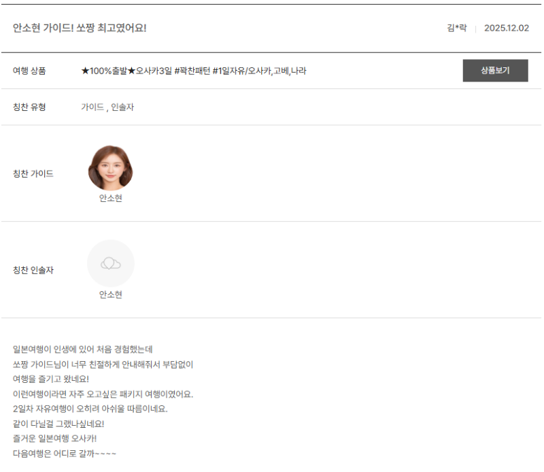Select the 가이드 , 인솔자 type value
This screenshot has width=544, height=472.
(x=107, y=107)
